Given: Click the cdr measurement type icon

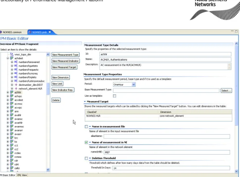Looking at the screenshot, I should pyautogui.click(x=12, y=160).
